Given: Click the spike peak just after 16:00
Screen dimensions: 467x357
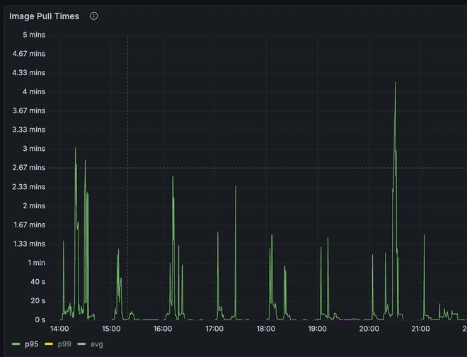Looking at the screenshot, I should click(173, 176).
